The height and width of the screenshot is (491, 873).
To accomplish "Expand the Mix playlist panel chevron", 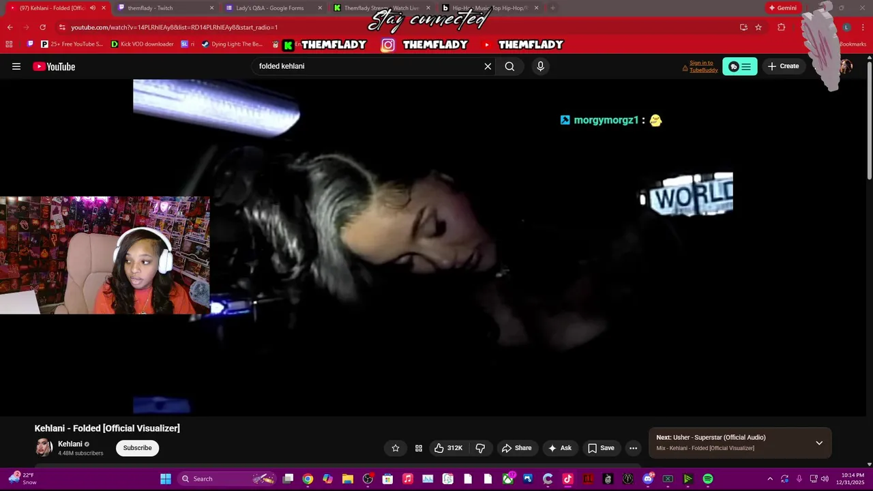I will click(819, 443).
